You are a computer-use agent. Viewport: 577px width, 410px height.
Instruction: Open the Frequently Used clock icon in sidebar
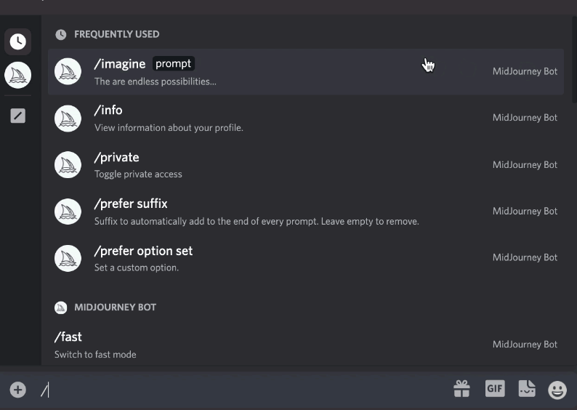(18, 42)
